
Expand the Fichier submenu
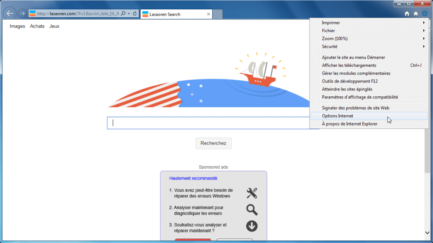[x=369, y=31]
